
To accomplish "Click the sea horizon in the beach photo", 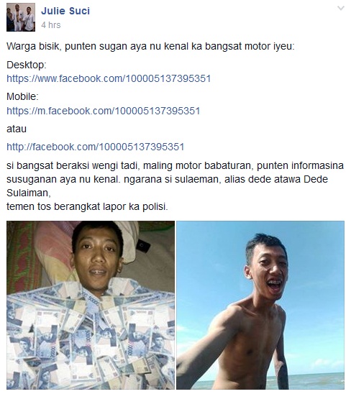I will [314, 375].
